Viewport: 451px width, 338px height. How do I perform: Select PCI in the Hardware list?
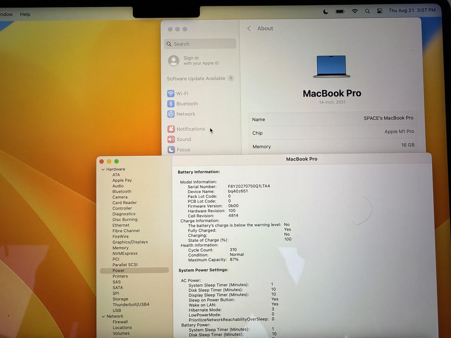[116, 259]
